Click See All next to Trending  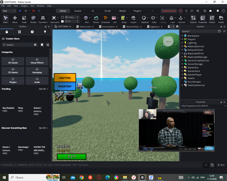43,89
